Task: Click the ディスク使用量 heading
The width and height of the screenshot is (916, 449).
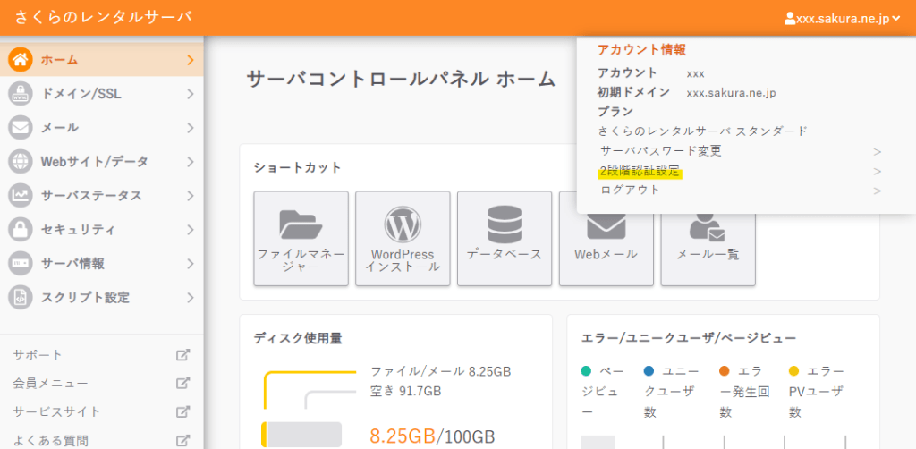Action: [298, 338]
